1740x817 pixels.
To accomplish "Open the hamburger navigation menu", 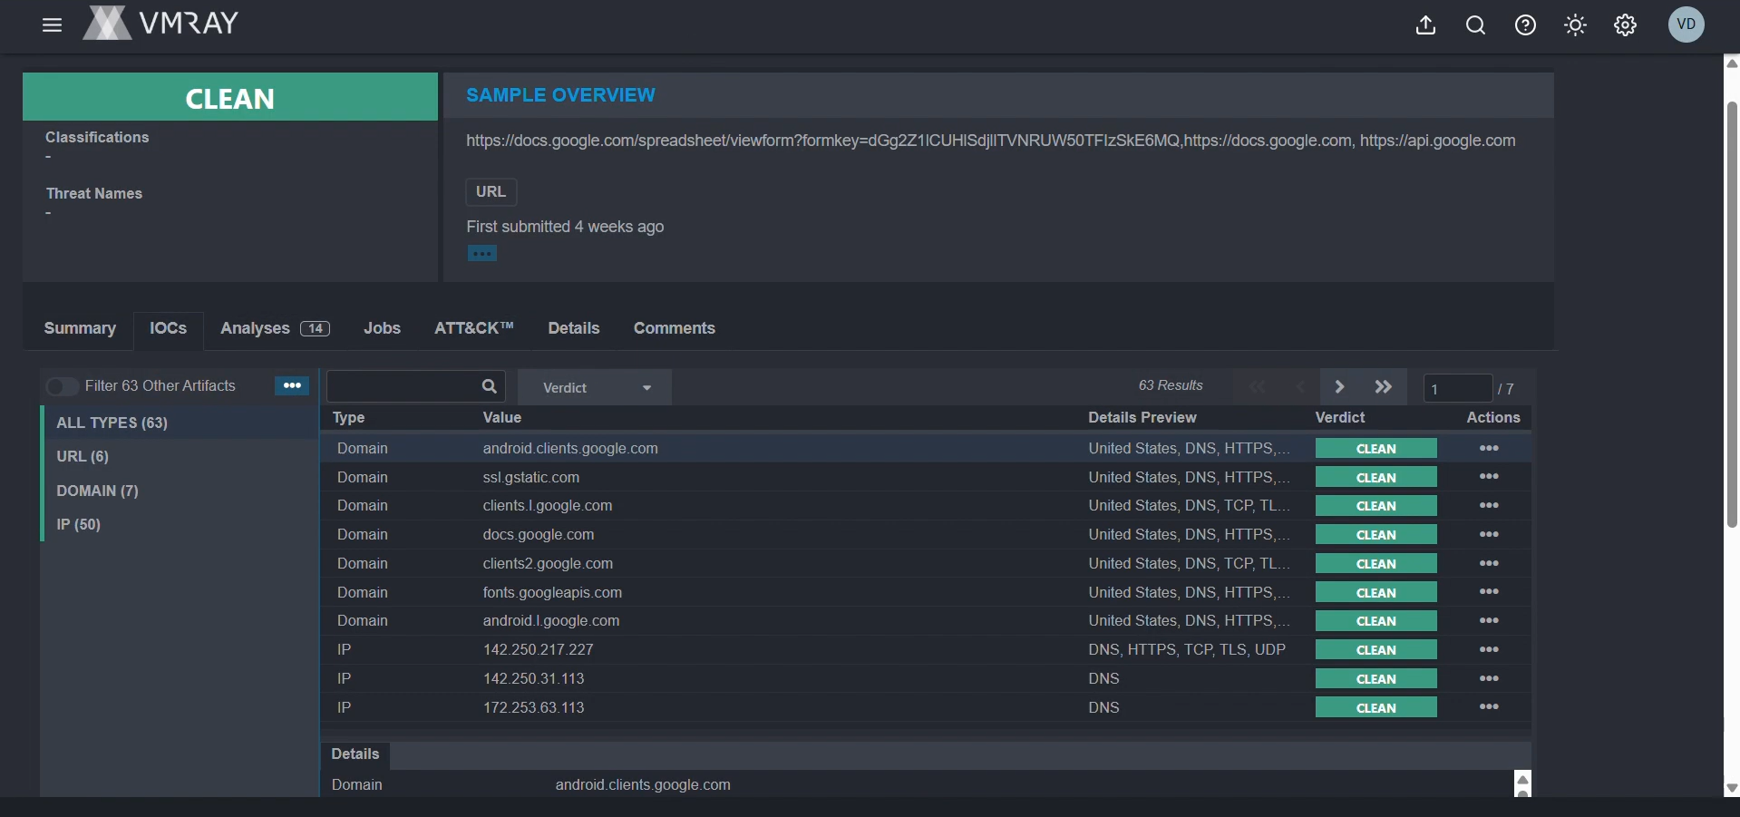I will coord(53,25).
